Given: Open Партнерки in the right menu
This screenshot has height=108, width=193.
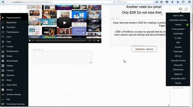Looking at the screenshot, I should (178, 52).
